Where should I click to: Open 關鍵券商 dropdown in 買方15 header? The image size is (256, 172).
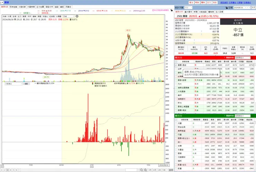coord(243,58)
